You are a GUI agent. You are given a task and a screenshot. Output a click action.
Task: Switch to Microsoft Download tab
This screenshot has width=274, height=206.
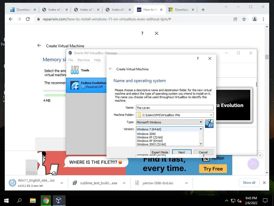(x=181, y=10)
